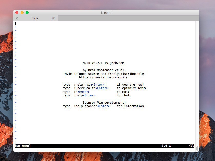The image size is (215, 161).
Task: Close the nvim tab with the X icon
Action: point(17,18)
